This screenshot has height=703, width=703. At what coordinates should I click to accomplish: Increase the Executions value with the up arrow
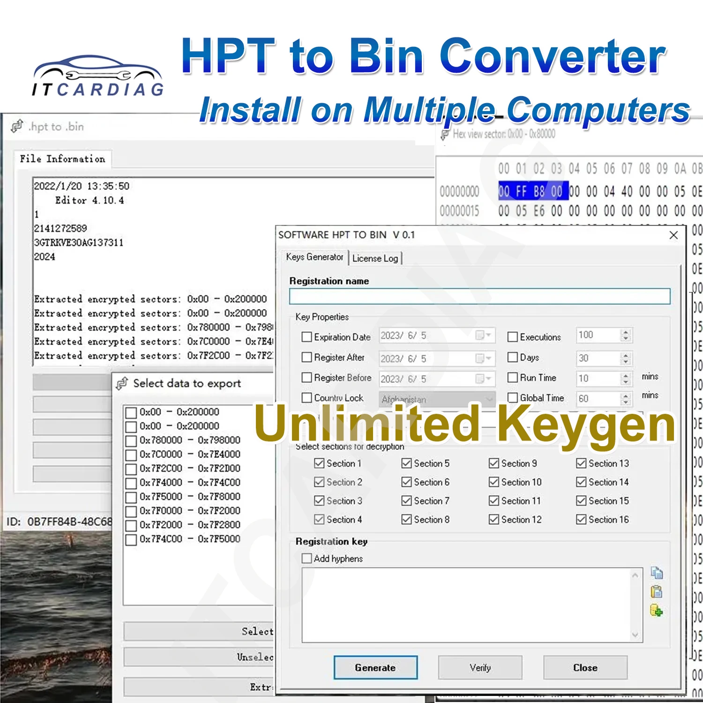[626, 332]
